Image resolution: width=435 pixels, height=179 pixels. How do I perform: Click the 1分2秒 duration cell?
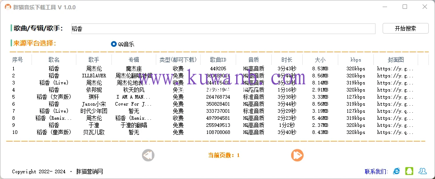click(287, 126)
